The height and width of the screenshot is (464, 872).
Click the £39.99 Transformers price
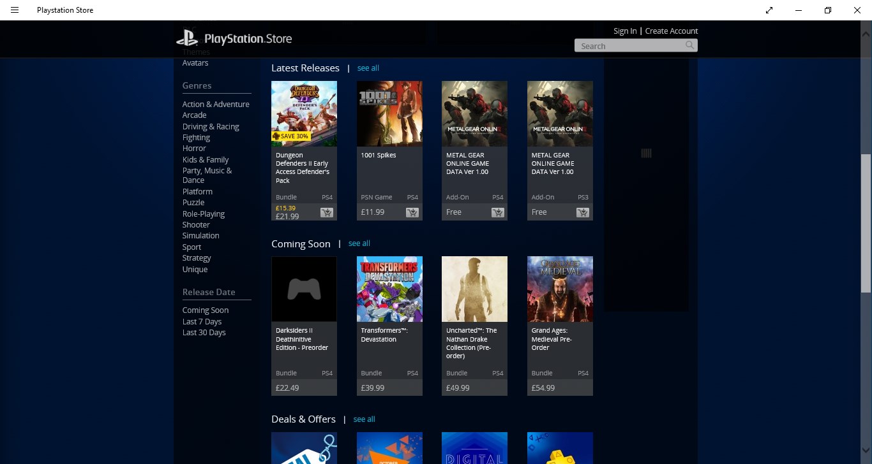pos(373,388)
